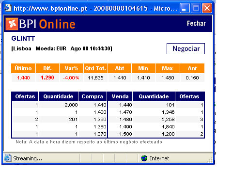Click the buy price 1.400

[x=100, y=112]
